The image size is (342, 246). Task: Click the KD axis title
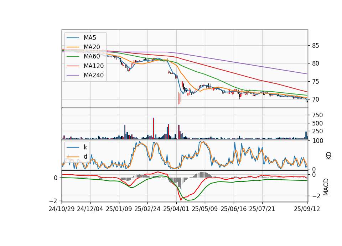coord(329,155)
